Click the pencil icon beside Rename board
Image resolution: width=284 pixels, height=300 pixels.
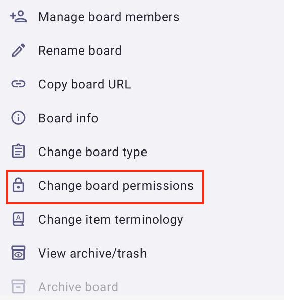pyautogui.click(x=18, y=51)
